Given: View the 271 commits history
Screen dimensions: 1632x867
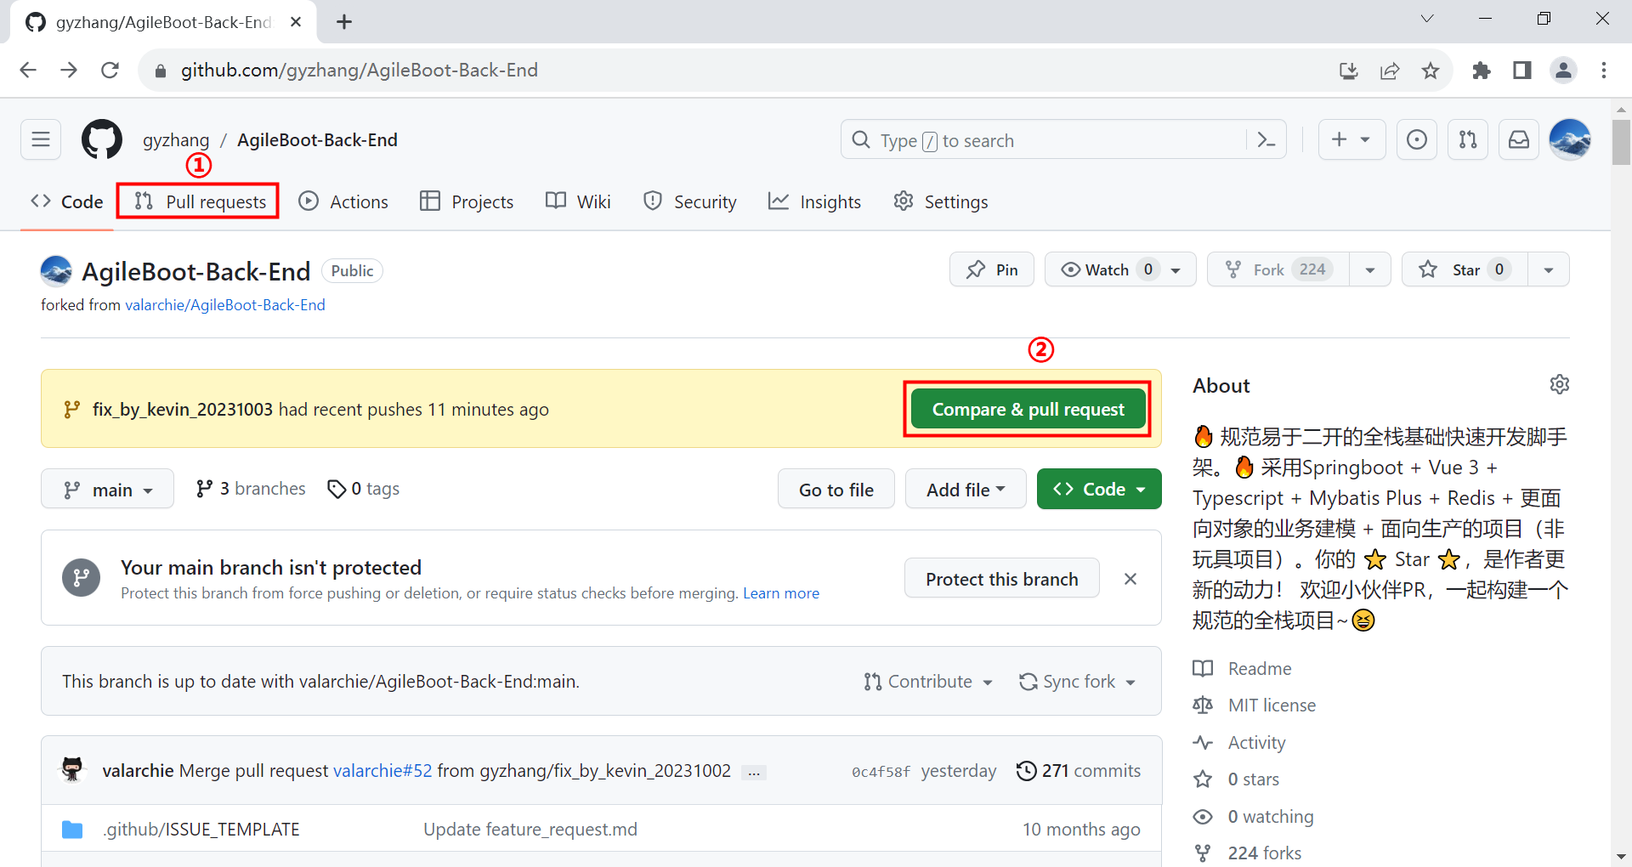Looking at the screenshot, I should [x=1079, y=771].
